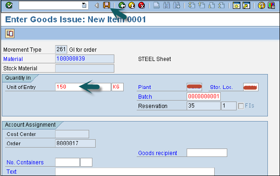Click the green checkmark Enter icon
280x176 pixels.
(x=9, y=5)
